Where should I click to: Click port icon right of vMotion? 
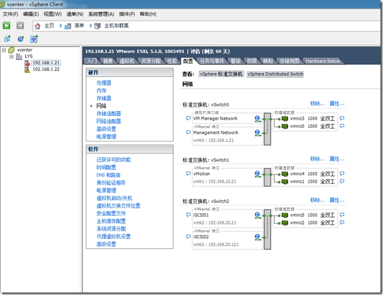[x=257, y=174]
